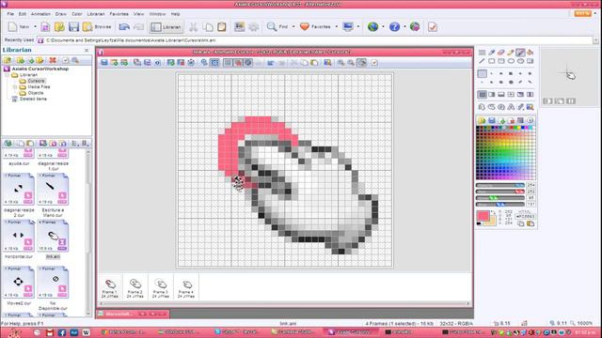Click the Undo arrow icon
Viewport: 602px width, 338px height.
tap(124, 27)
